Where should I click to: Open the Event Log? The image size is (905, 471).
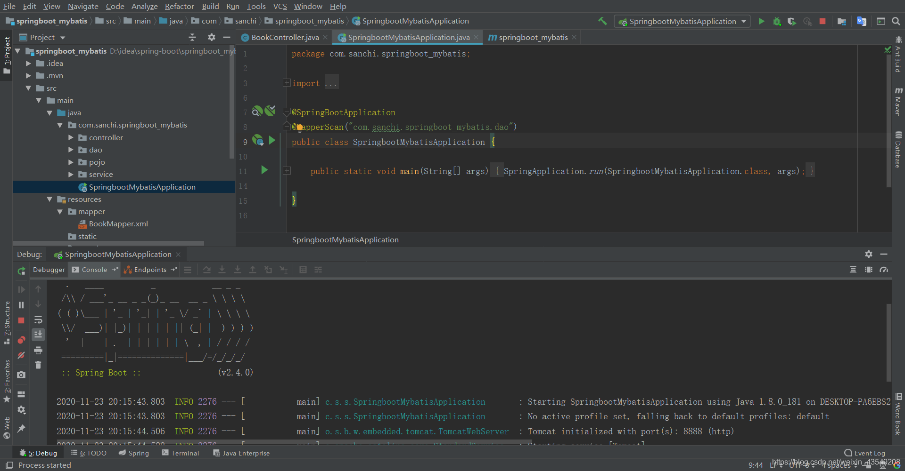click(865, 453)
